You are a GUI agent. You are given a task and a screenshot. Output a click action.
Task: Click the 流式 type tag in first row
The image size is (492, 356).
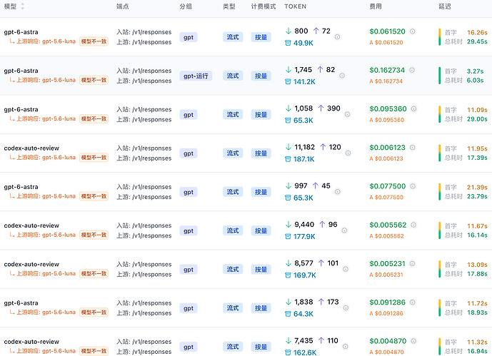233,37
